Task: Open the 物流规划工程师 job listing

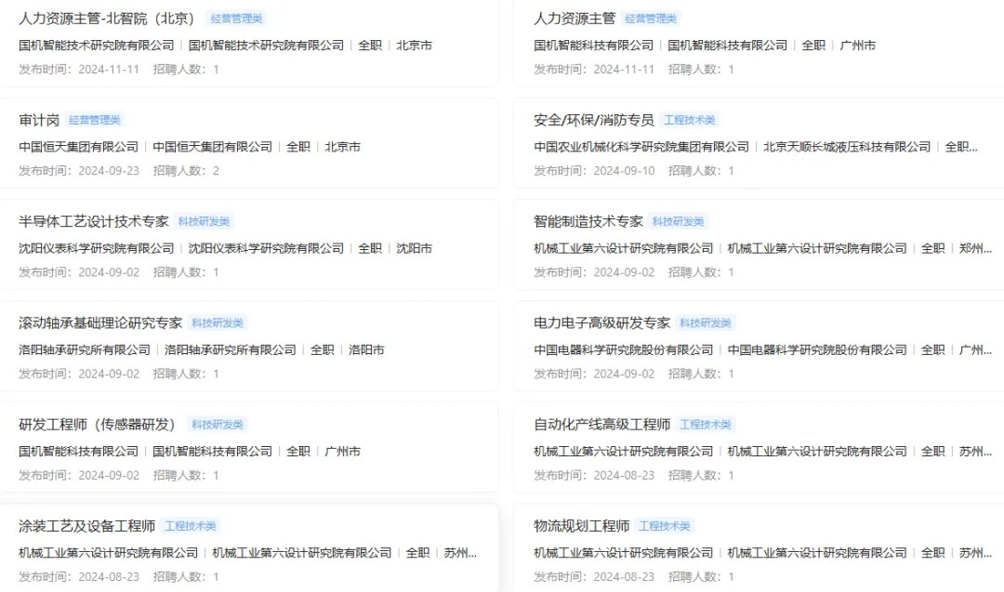Action: click(581, 526)
